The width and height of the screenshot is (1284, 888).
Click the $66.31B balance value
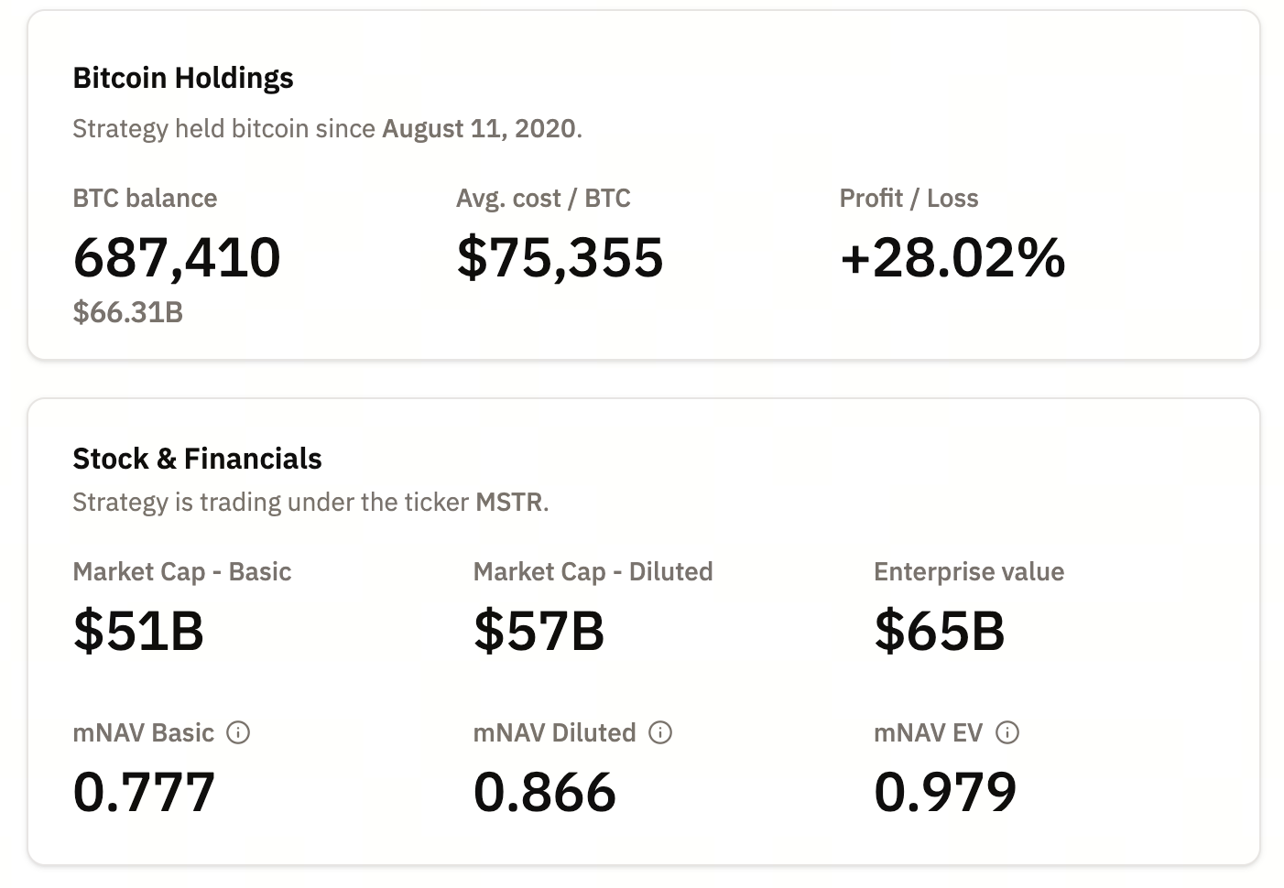128,312
